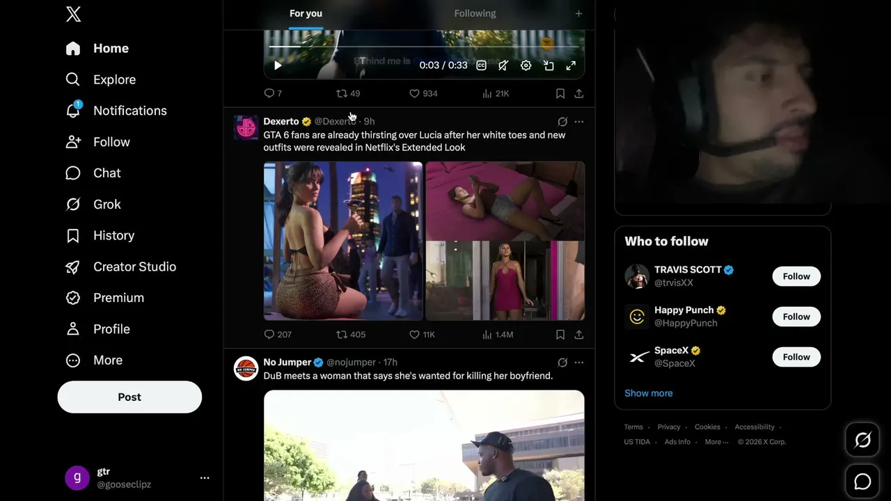Ask Grok about the Dexerto post

[562, 121]
